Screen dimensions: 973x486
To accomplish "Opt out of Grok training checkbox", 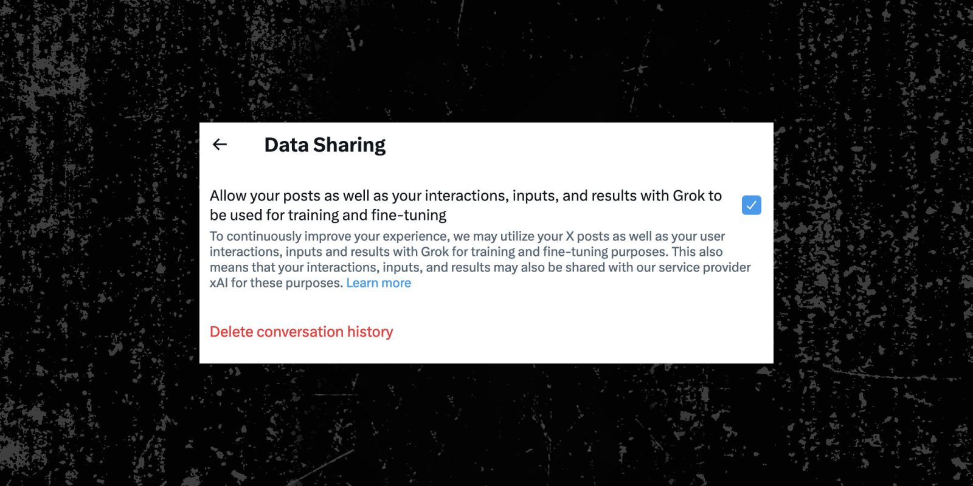I will [x=751, y=205].
